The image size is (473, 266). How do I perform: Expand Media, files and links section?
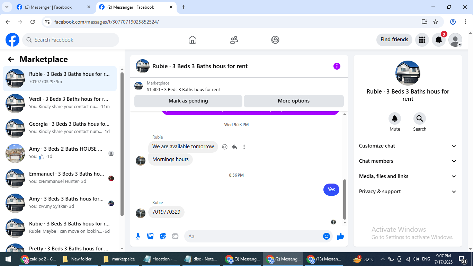pyautogui.click(x=408, y=176)
